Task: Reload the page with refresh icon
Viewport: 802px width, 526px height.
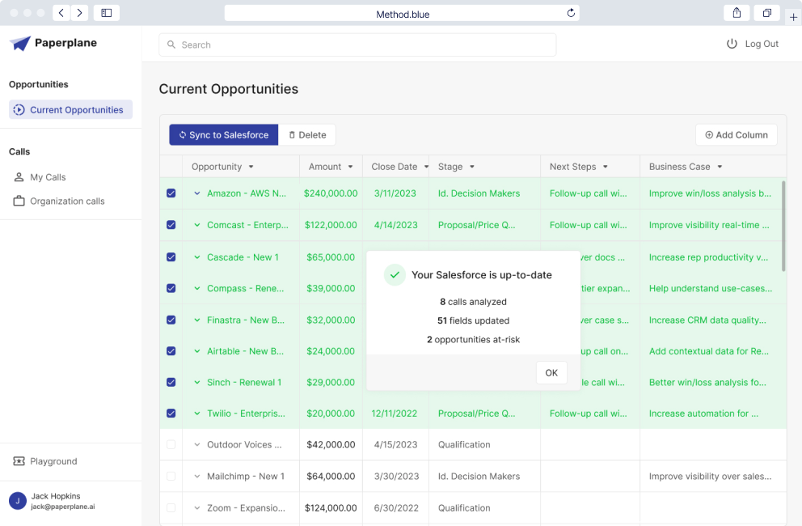Action: 571,13
